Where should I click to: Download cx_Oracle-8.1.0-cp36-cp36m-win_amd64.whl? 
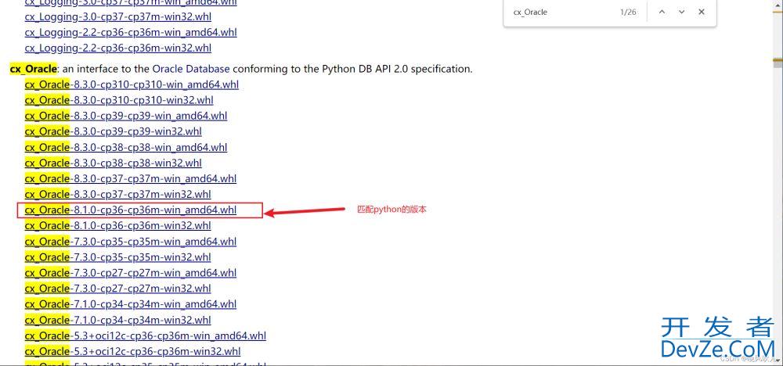click(x=131, y=210)
